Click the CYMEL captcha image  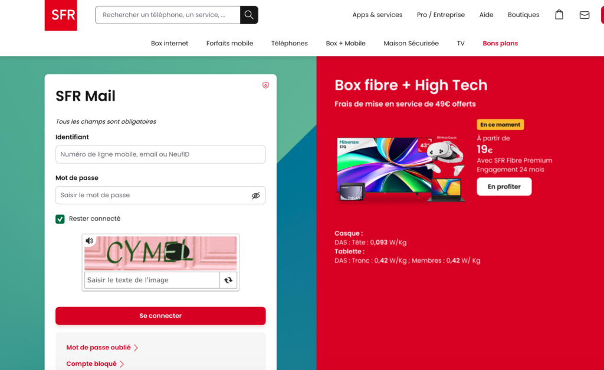pos(160,253)
